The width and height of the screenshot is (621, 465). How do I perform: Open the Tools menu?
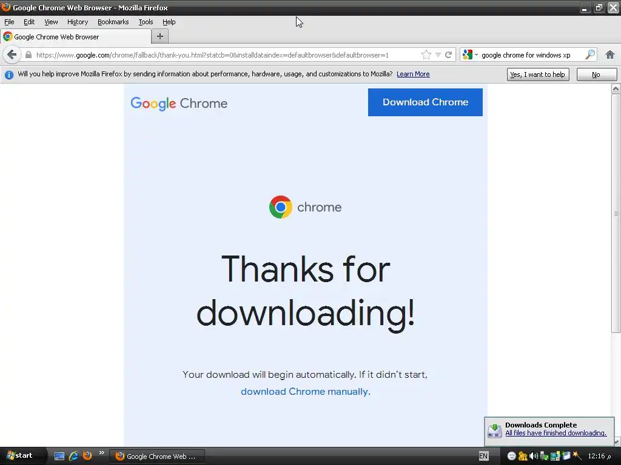(x=146, y=22)
